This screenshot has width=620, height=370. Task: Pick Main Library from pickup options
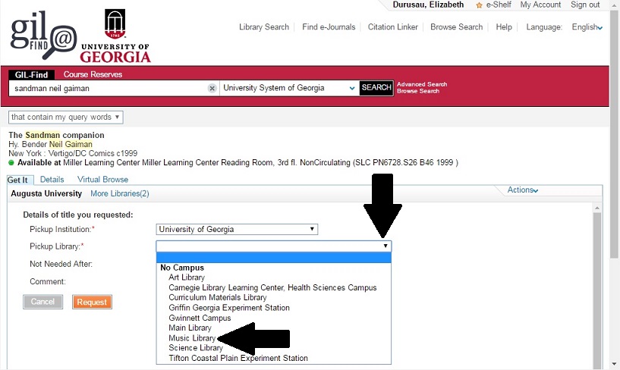click(x=191, y=328)
